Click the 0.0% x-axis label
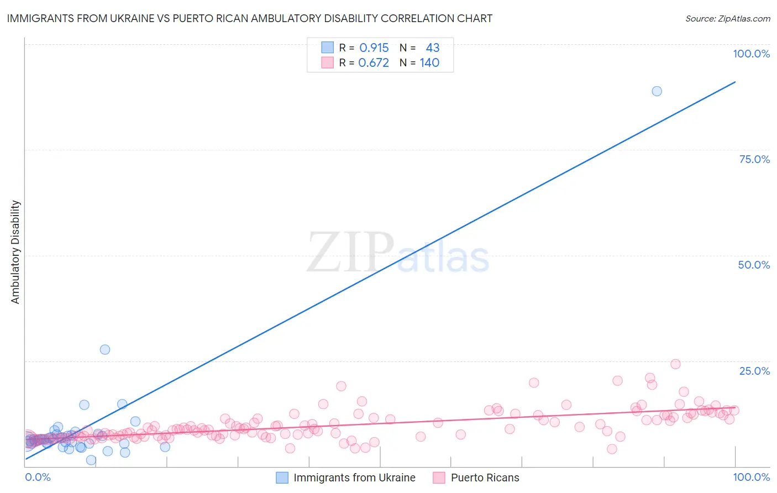 click(38, 477)
